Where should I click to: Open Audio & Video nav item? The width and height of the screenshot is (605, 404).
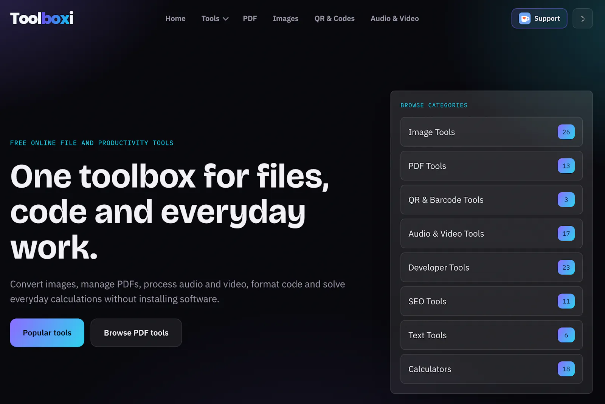click(395, 19)
